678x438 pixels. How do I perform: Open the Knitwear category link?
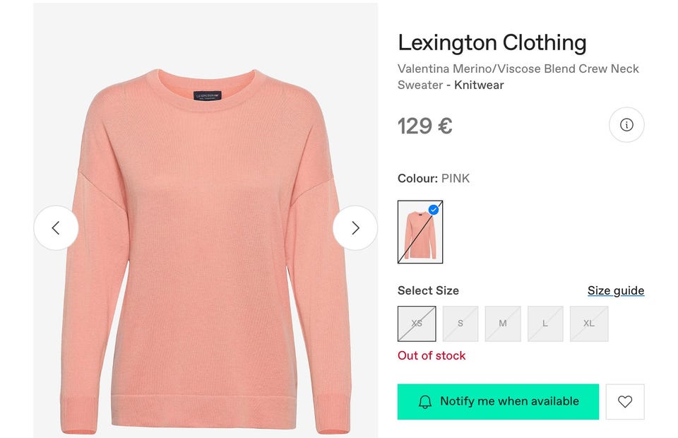(x=479, y=85)
